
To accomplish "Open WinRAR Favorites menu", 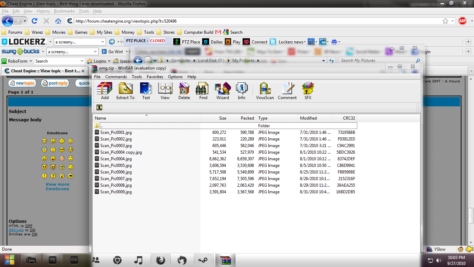I will pyautogui.click(x=155, y=77).
